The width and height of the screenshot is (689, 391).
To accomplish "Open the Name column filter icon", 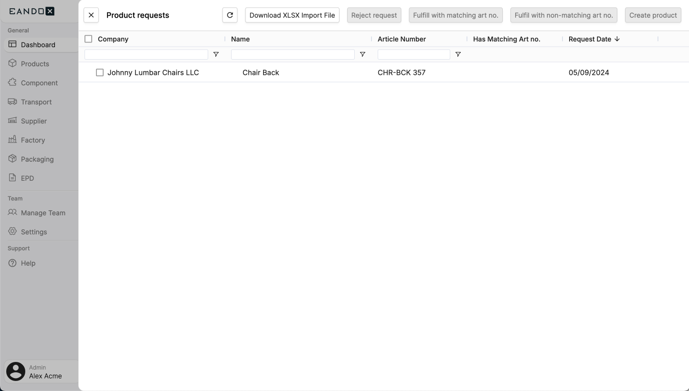I will tap(362, 55).
